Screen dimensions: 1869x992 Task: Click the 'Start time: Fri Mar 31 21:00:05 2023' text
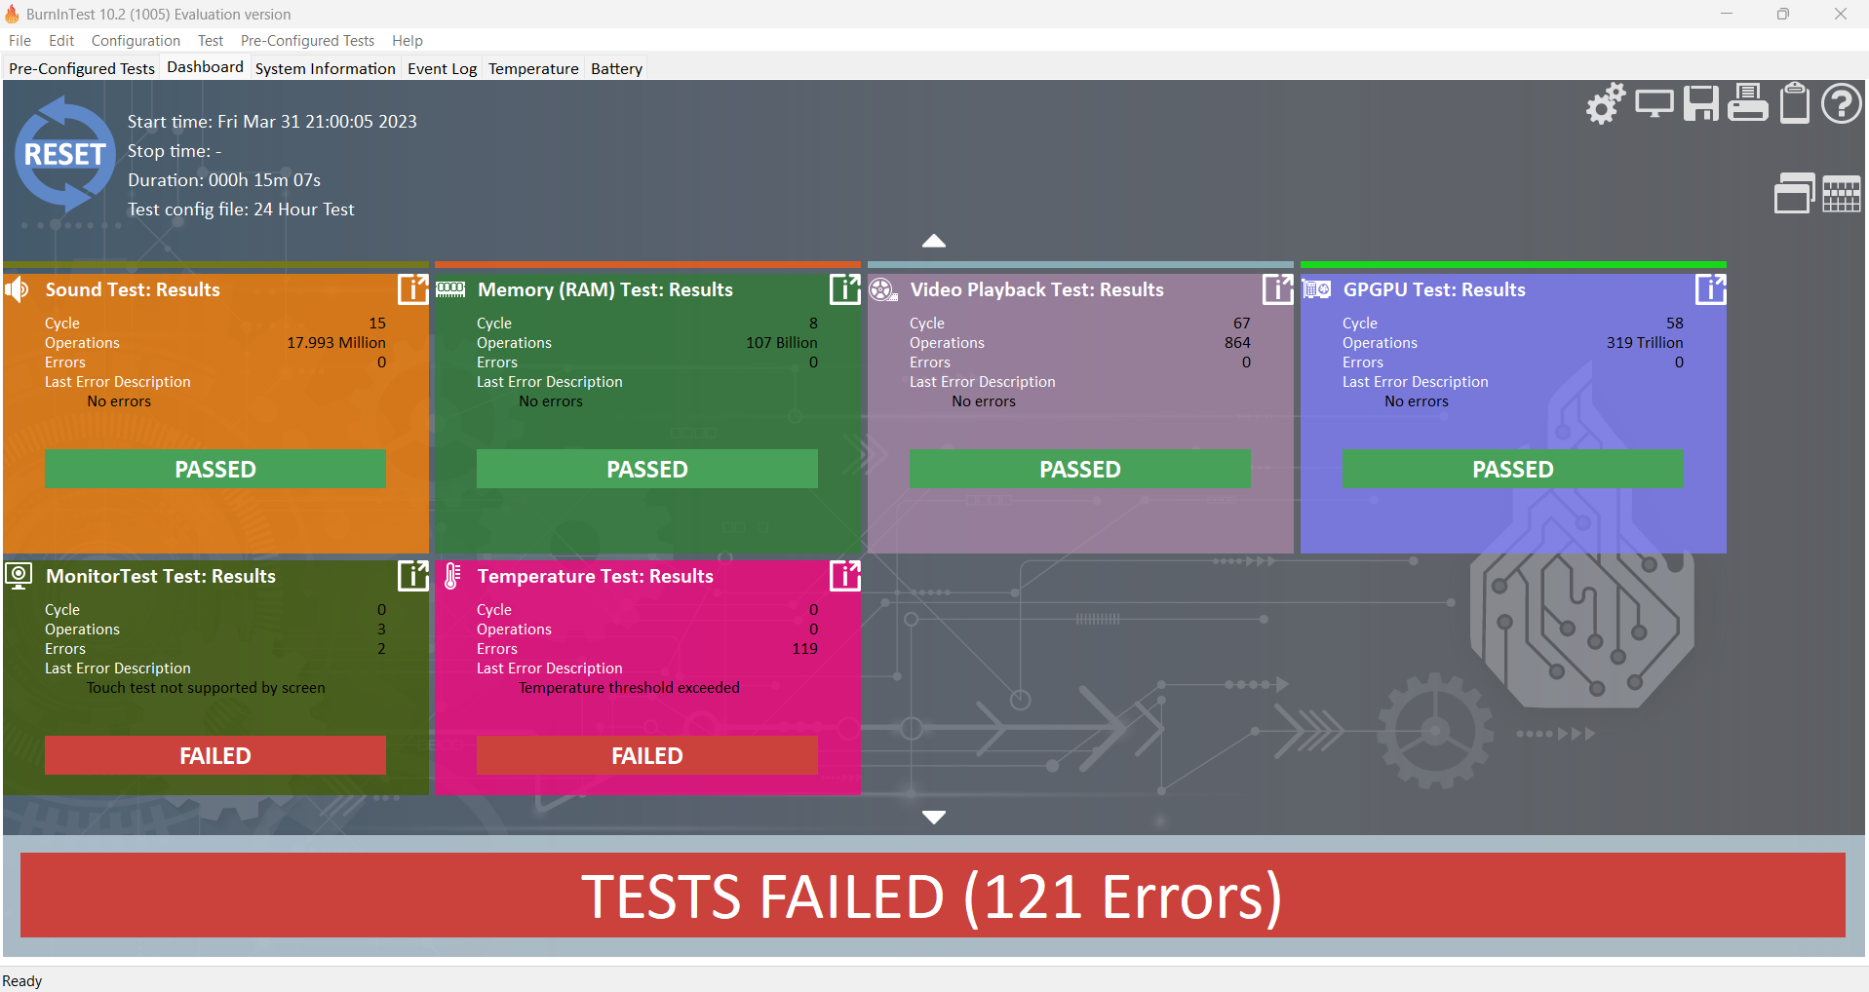tap(272, 122)
